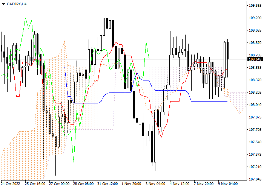The width and height of the screenshot is (264, 188).
Task: Click the 107.375 price axis label
Action: pyautogui.click(x=255, y=155)
